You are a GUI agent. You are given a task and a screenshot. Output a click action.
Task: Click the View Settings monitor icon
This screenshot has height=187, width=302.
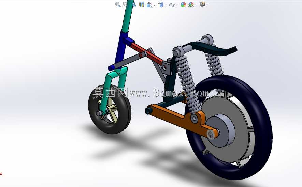[x=202, y=5]
